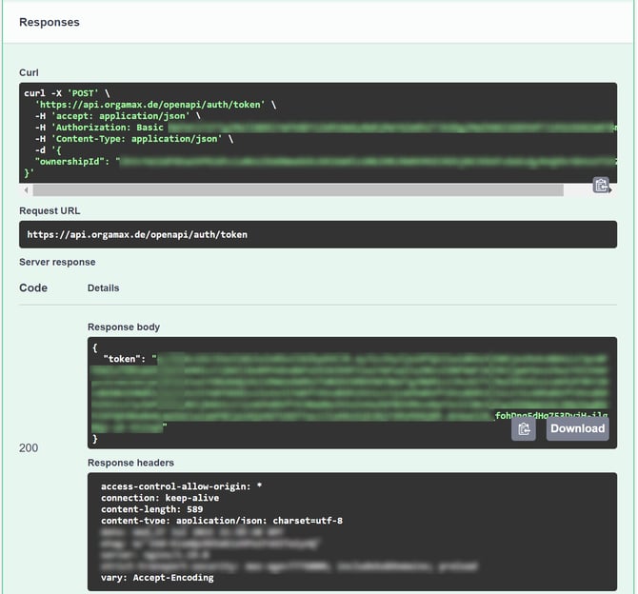Download the response body

[x=577, y=429]
